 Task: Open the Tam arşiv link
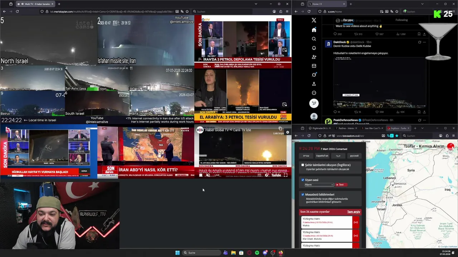tap(354, 212)
